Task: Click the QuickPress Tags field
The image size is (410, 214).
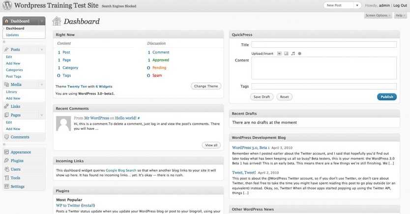Action: click(x=324, y=86)
